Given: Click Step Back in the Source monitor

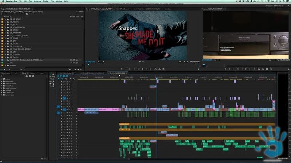Looking at the screenshot, I should pyautogui.click(x=139, y=69).
